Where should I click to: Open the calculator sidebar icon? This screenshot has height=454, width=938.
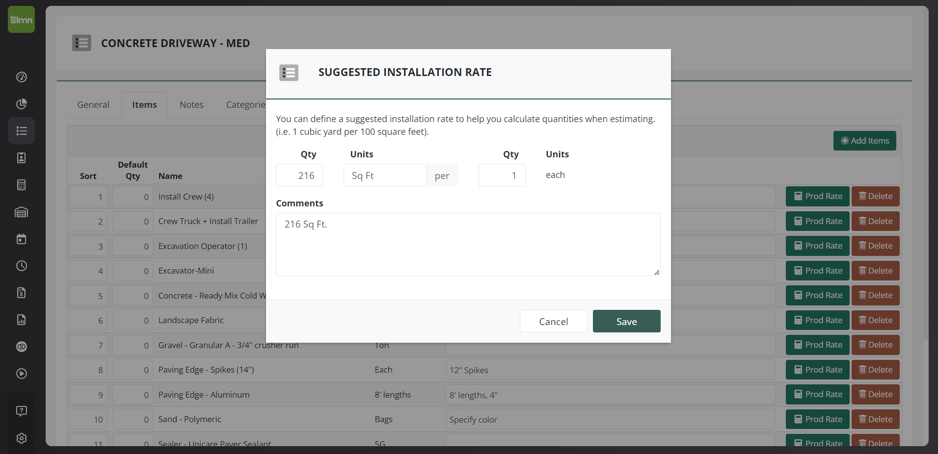21,185
